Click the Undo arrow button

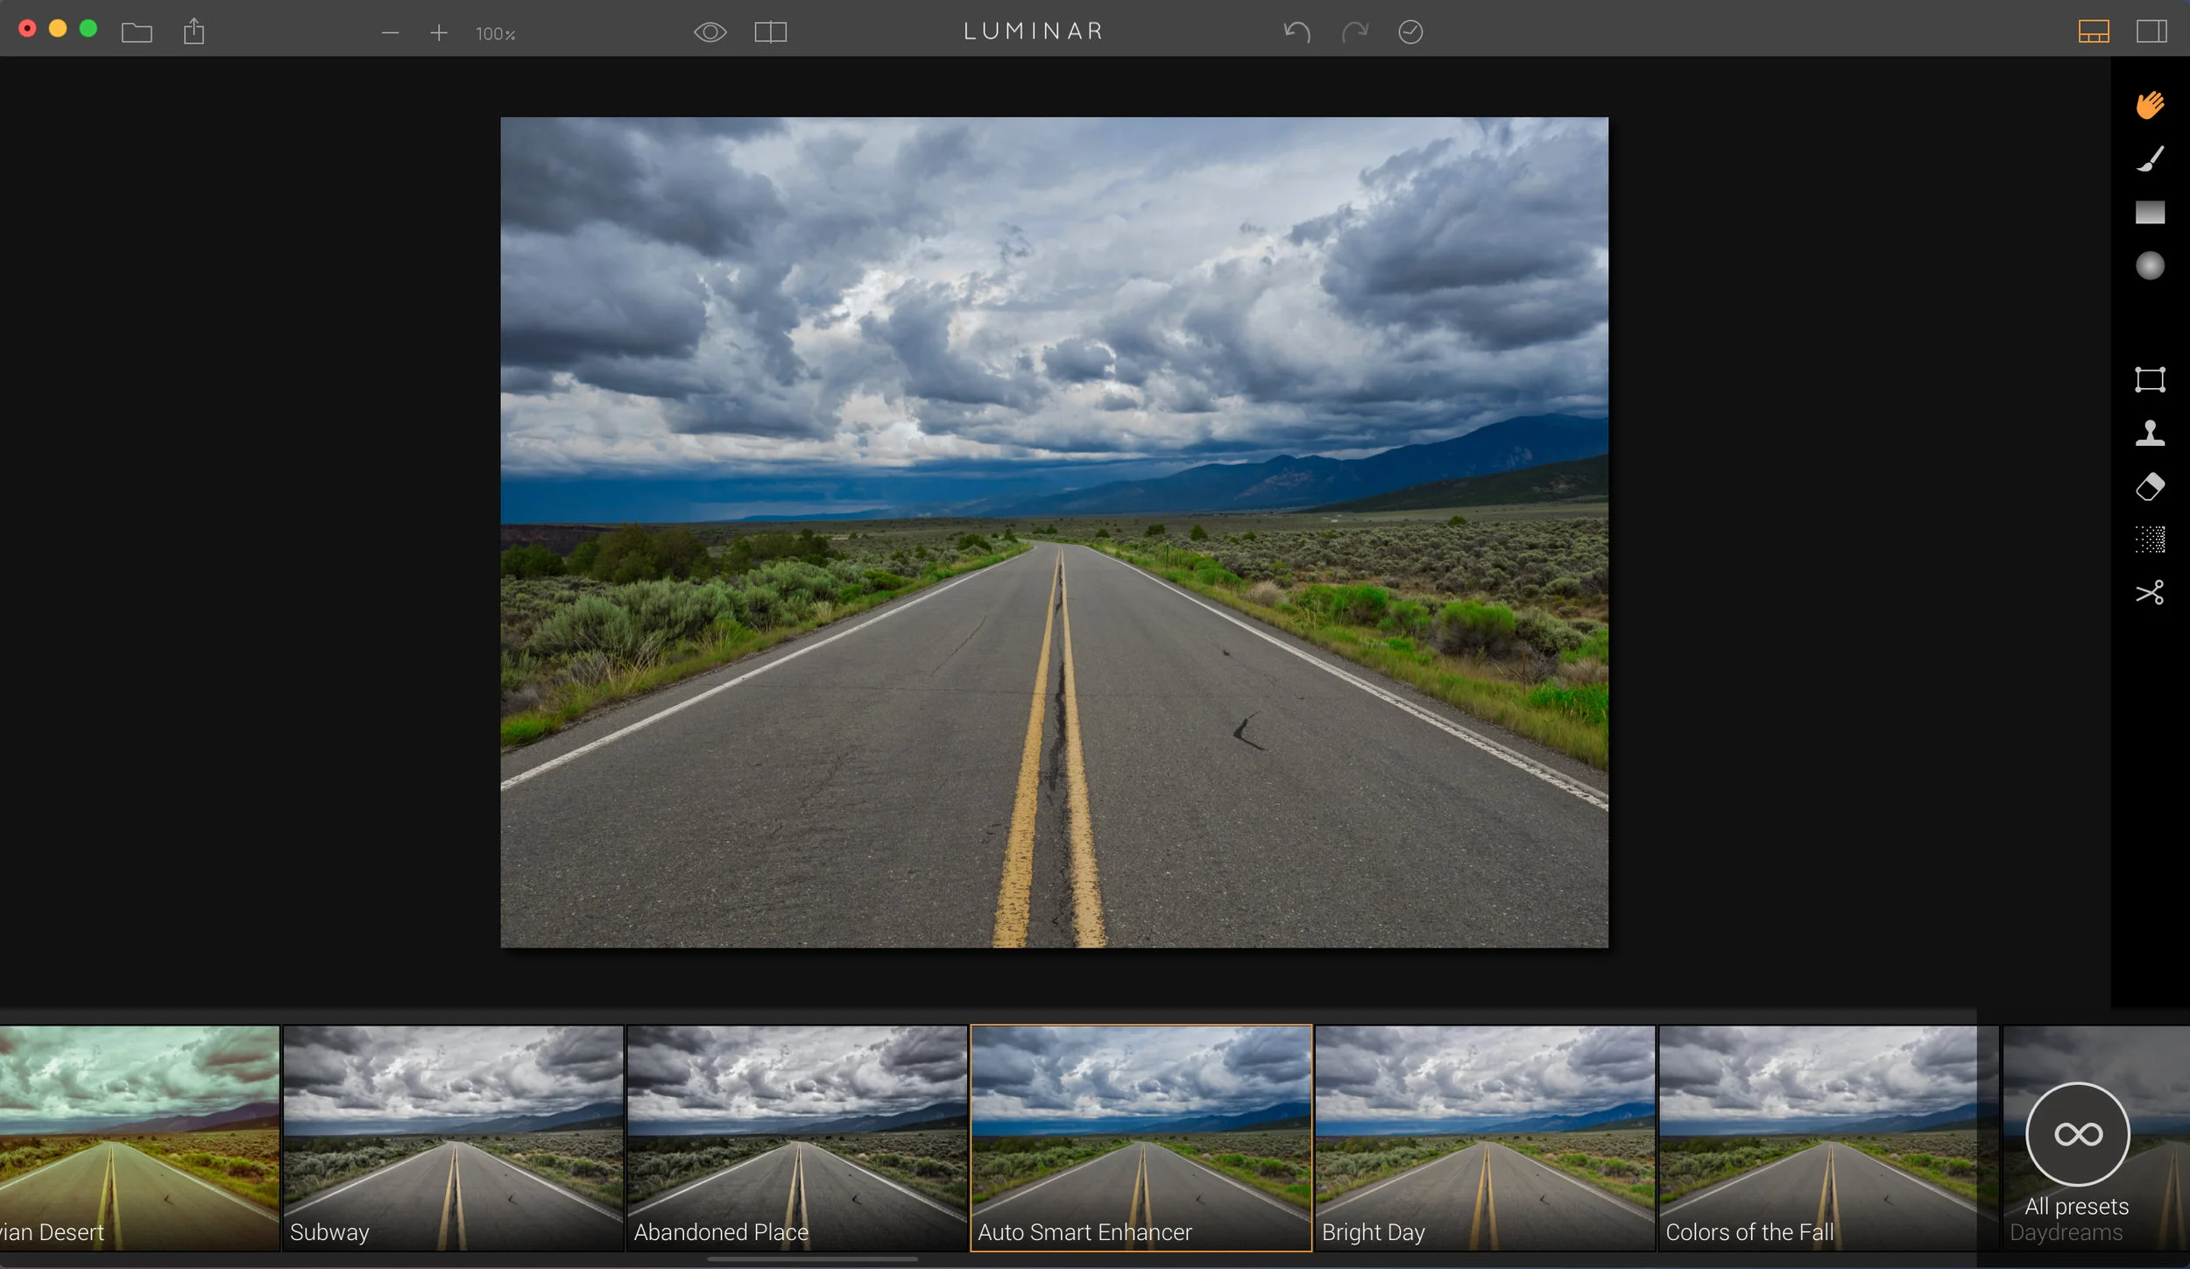1296,32
